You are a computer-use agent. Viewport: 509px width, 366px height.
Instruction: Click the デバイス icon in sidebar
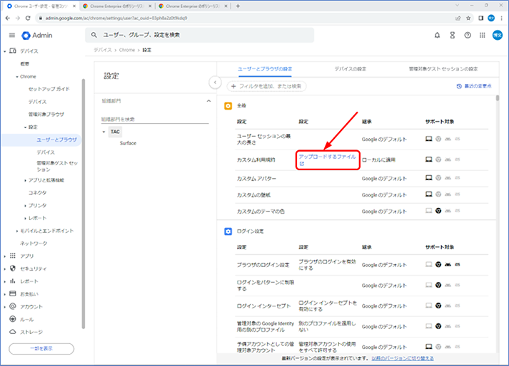click(13, 51)
